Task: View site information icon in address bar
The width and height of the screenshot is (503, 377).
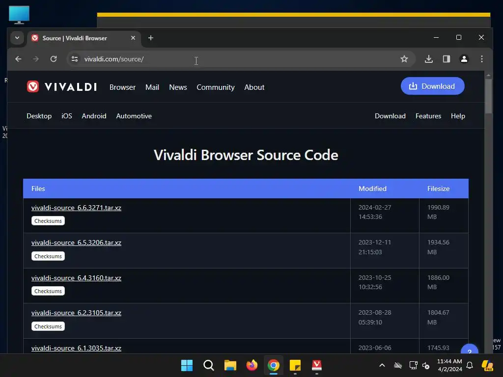Action: point(75,59)
